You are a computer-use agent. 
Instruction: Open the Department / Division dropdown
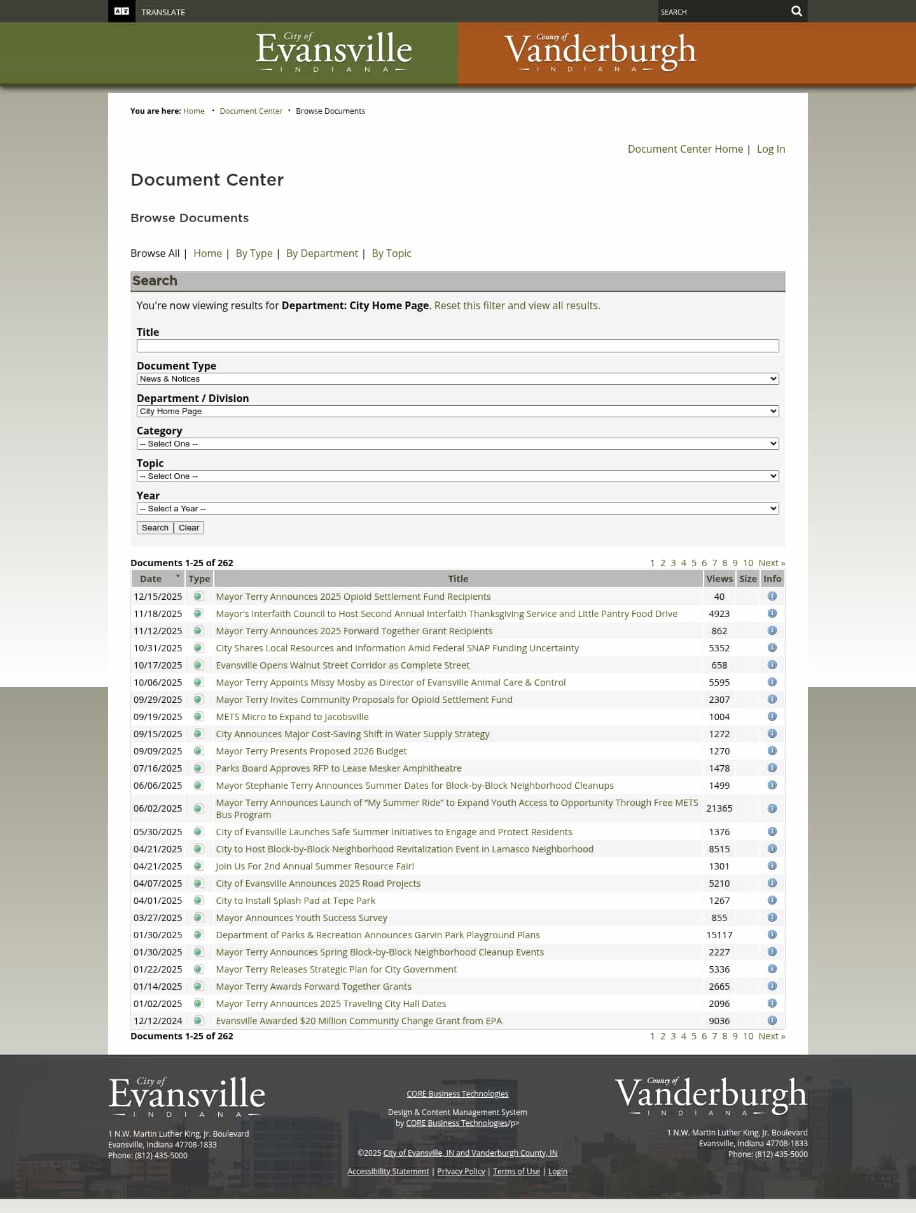click(458, 412)
